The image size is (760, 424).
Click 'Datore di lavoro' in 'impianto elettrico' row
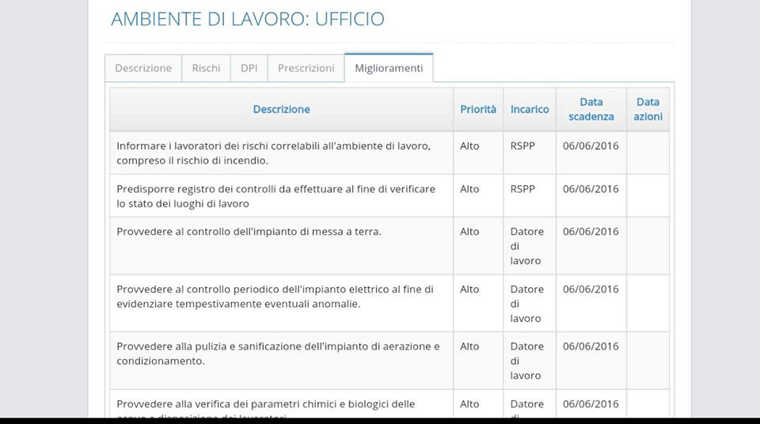coord(527,304)
